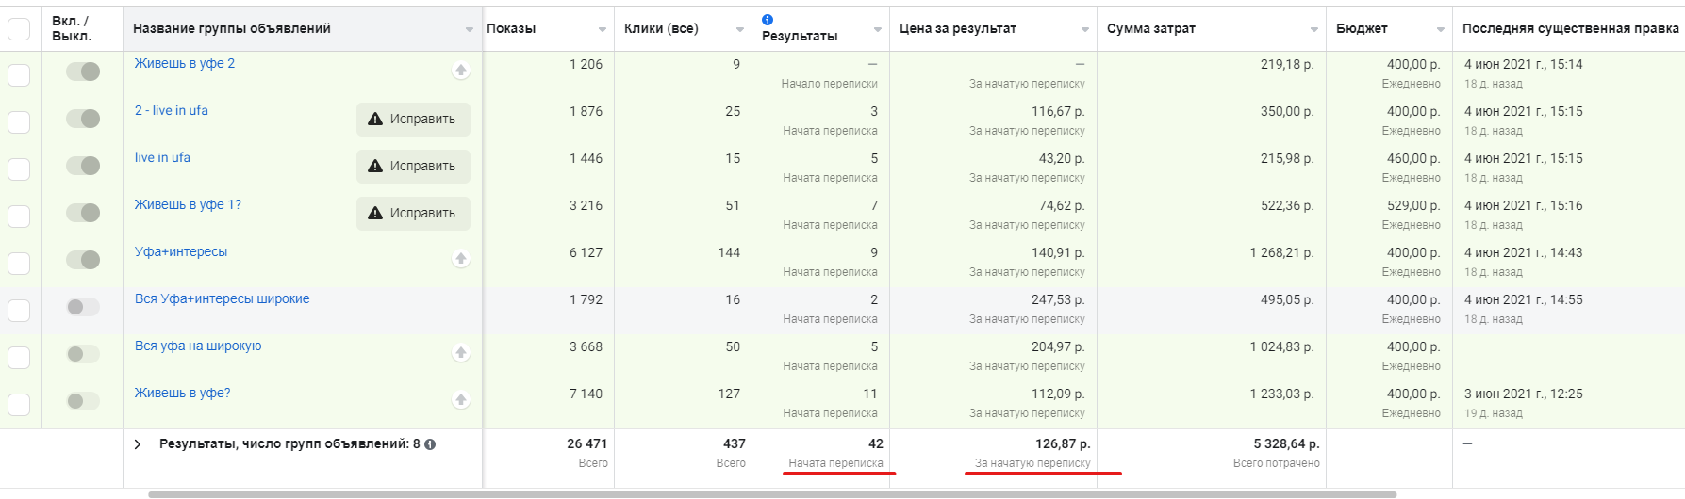Open the Название группы объявлений column dropdown
The image size is (1685, 499).
coord(470,30)
